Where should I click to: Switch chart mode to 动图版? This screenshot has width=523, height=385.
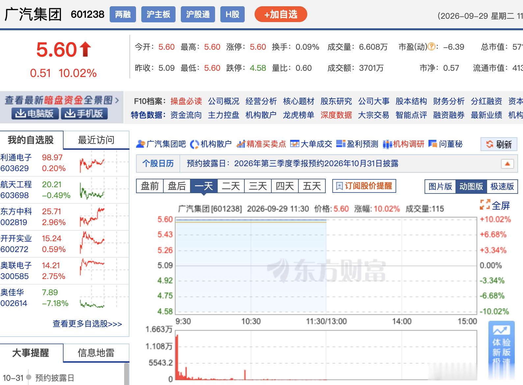(x=471, y=187)
